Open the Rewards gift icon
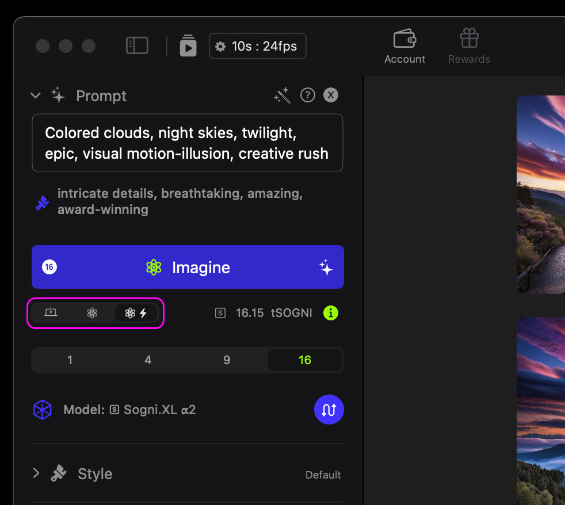This screenshot has height=505, width=565. 469,47
